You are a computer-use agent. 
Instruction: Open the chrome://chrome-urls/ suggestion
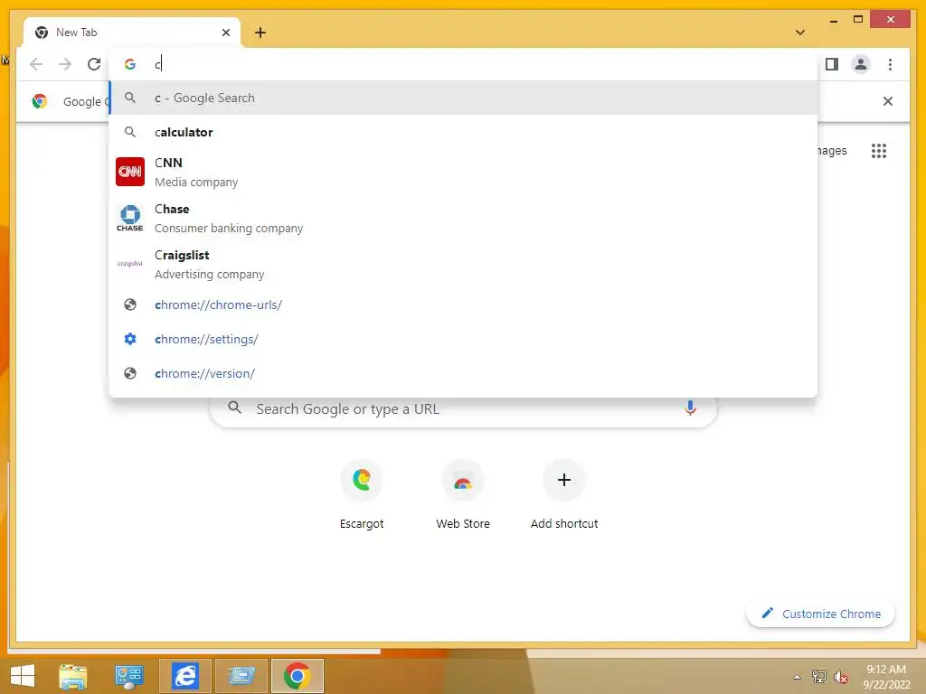pos(464,305)
